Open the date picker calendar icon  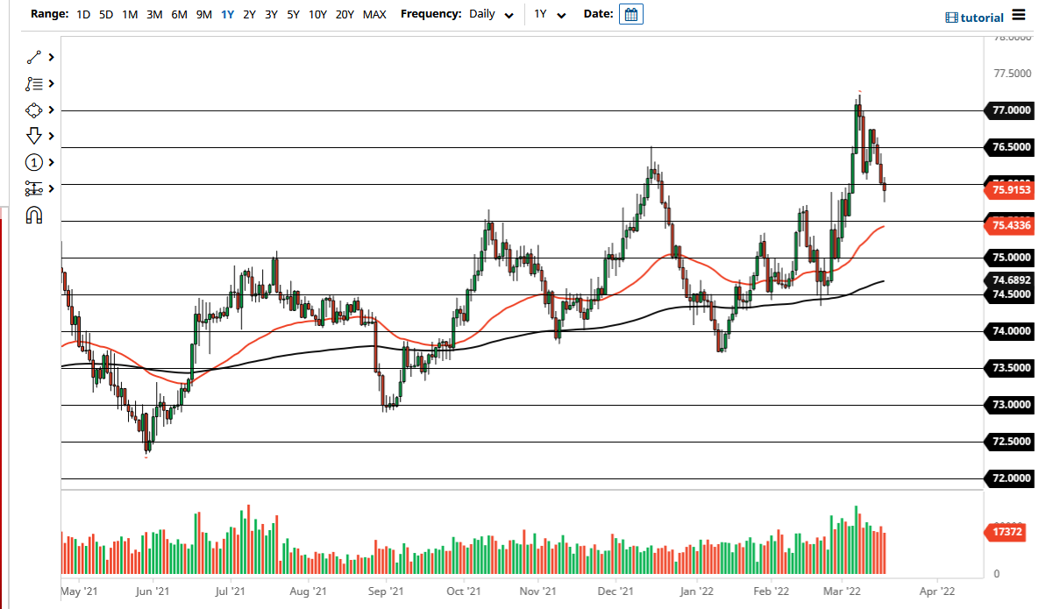pyautogui.click(x=631, y=14)
